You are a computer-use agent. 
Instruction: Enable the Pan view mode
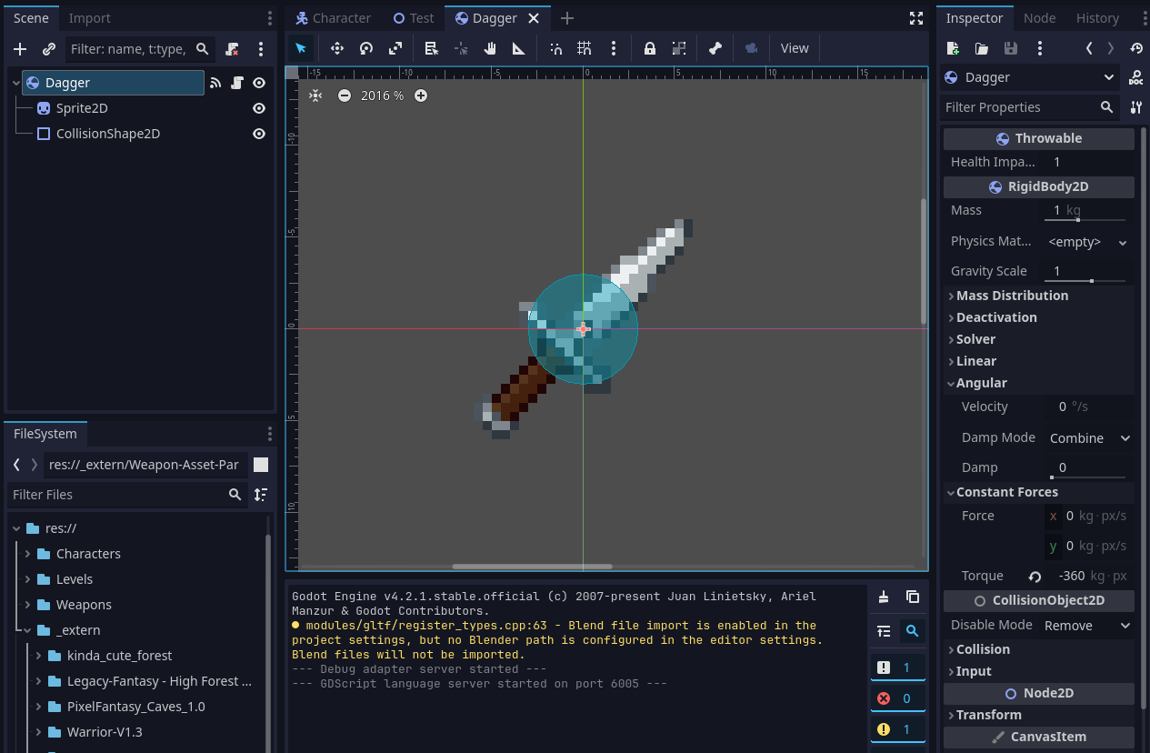click(490, 48)
